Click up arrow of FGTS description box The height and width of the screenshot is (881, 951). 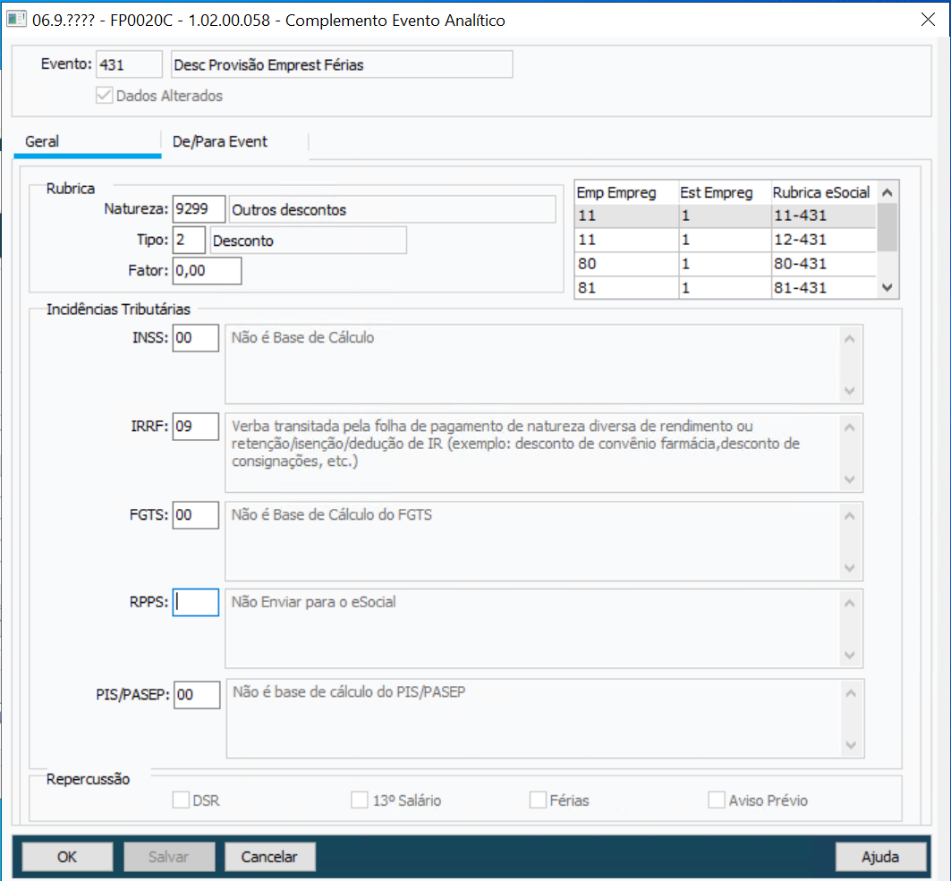coord(850,516)
